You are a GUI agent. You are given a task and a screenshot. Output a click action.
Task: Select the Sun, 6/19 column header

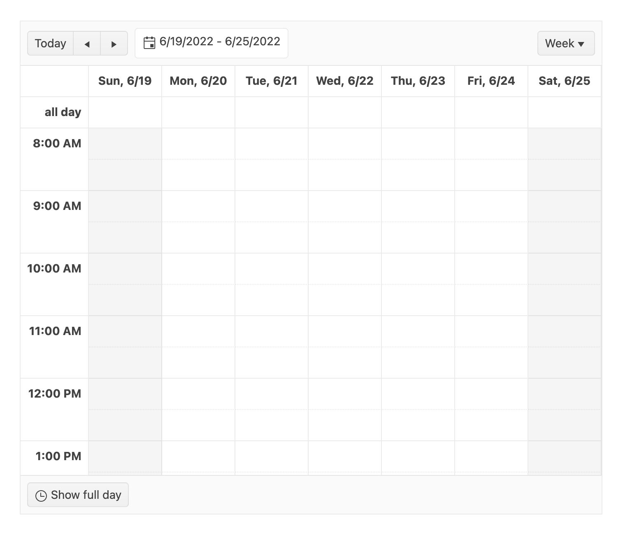pyautogui.click(x=125, y=81)
